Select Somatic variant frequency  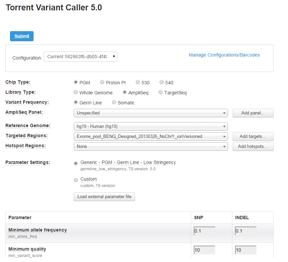(x=114, y=102)
